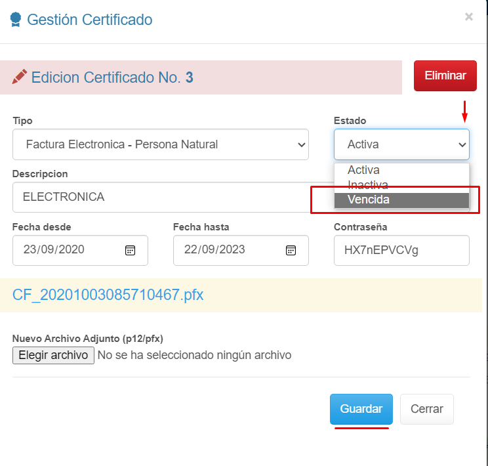Click the Cerrar button
Screen dimensions: 488x466
point(426,409)
